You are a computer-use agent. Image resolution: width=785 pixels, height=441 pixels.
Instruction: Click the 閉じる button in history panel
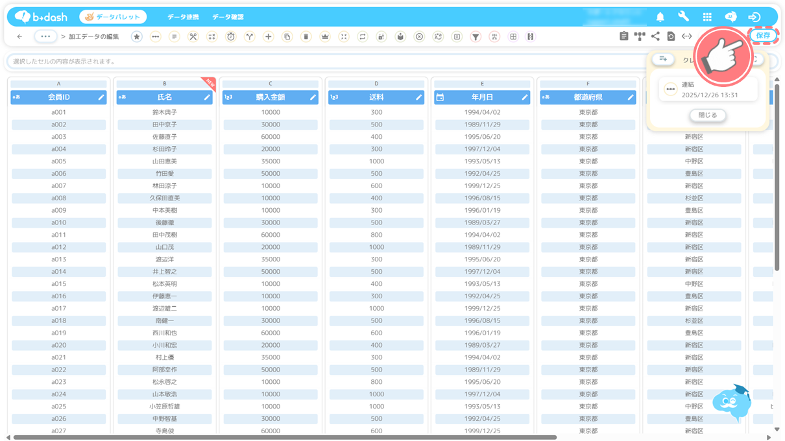[x=707, y=115]
